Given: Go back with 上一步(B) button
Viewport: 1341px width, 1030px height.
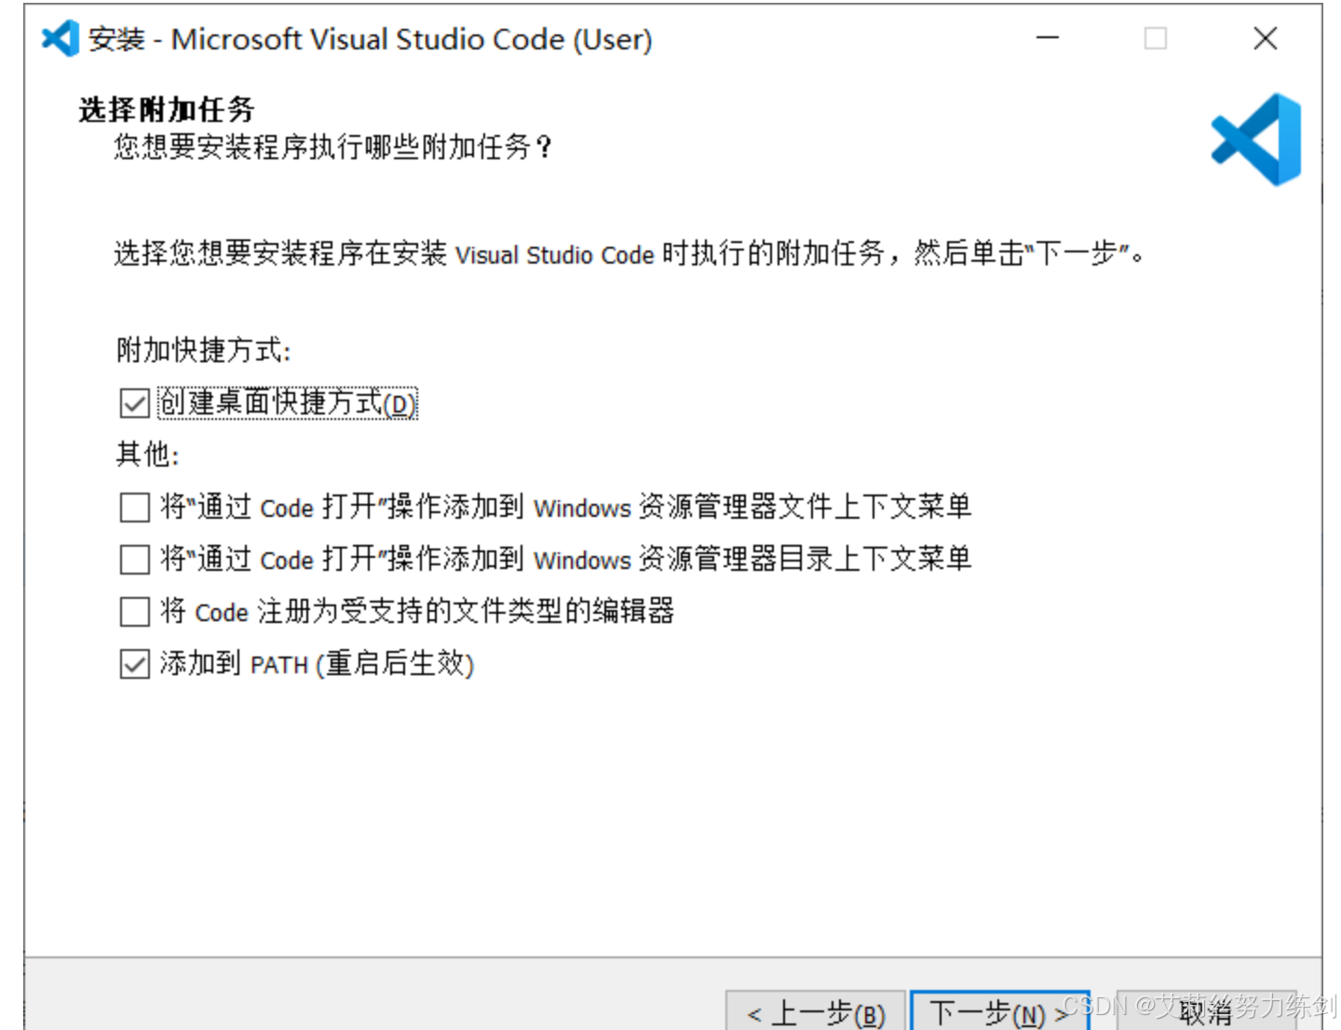Looking at the screenshot, I should [816, 1011].
